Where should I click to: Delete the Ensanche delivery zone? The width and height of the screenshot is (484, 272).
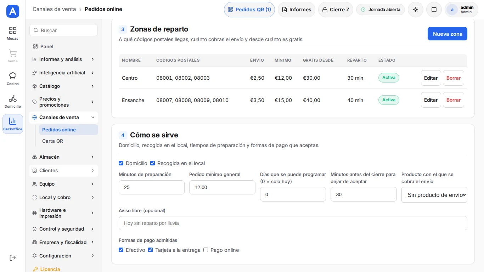tap(454, 100)
